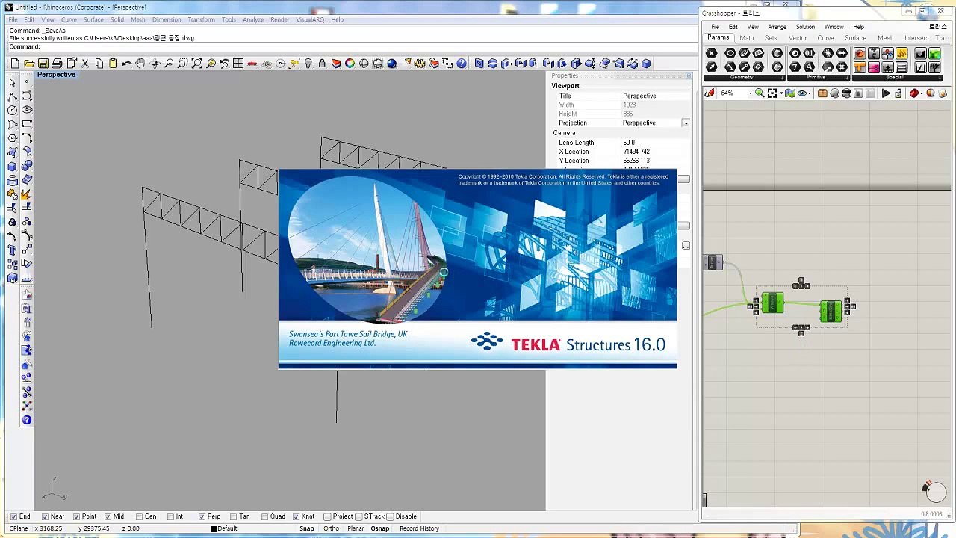Image resolution: width=956 pixels, height=538 pixels.
Task: Select the Pan hand tool
Action: (x=141, y=64)
